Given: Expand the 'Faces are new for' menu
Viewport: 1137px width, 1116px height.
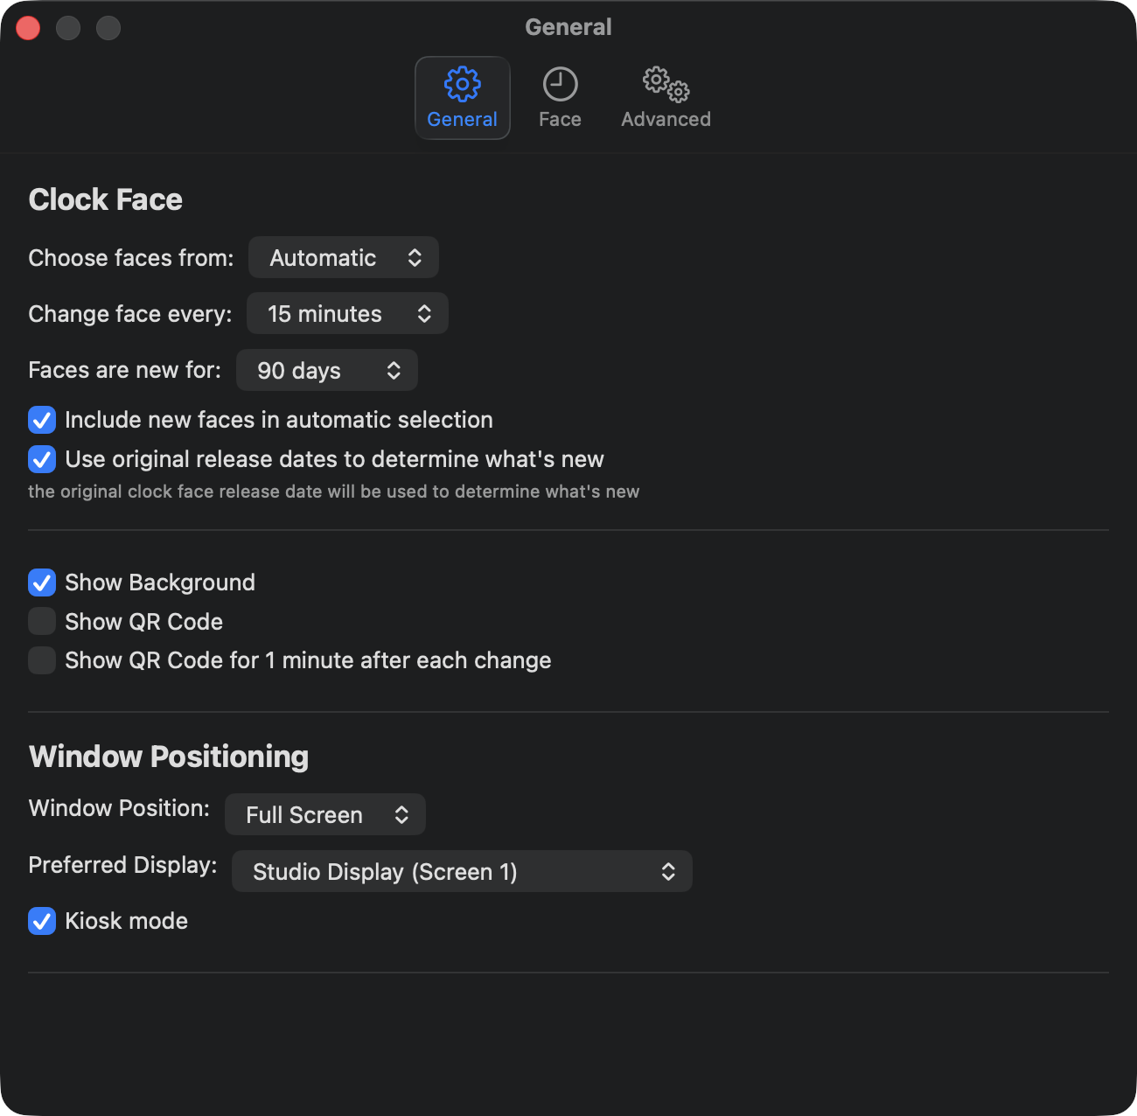Looking at the screenshot, I should (x=326, y=370).
